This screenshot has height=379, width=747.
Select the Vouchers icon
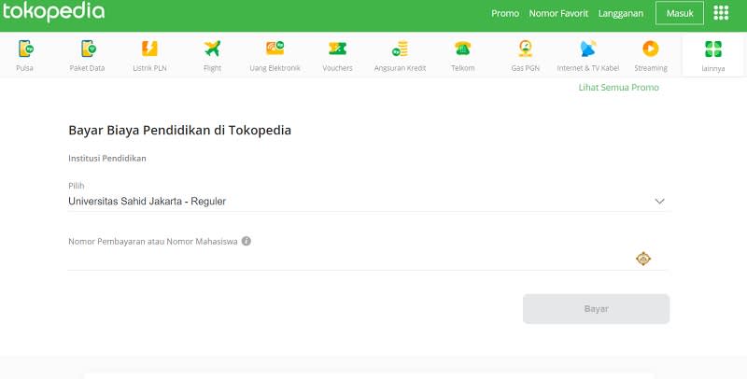337,49
